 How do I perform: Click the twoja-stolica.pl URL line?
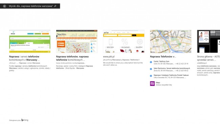click(x=71, y=63)
